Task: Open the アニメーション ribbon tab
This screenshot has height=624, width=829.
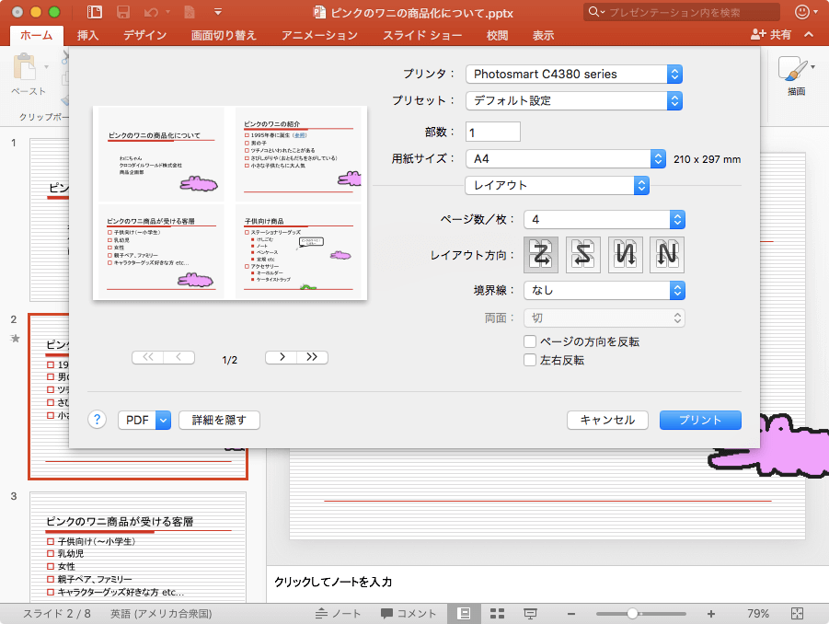Action: click(x=319, y=35)
